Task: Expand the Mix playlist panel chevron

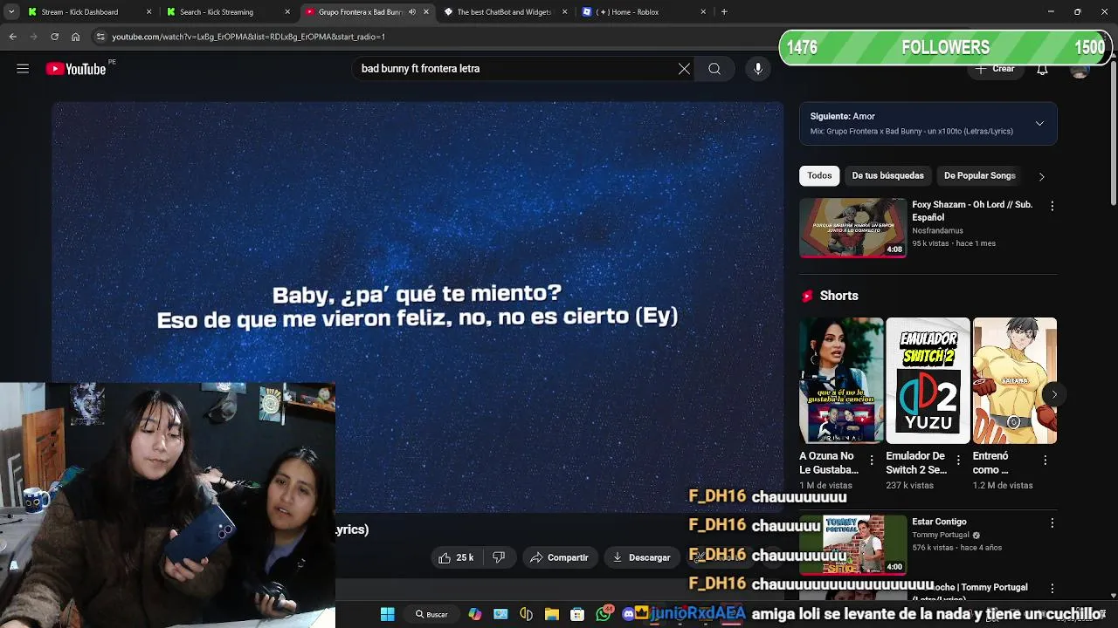Action: (1039, 123)
